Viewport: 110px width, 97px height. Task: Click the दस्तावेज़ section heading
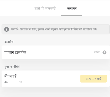click(9, 42)
